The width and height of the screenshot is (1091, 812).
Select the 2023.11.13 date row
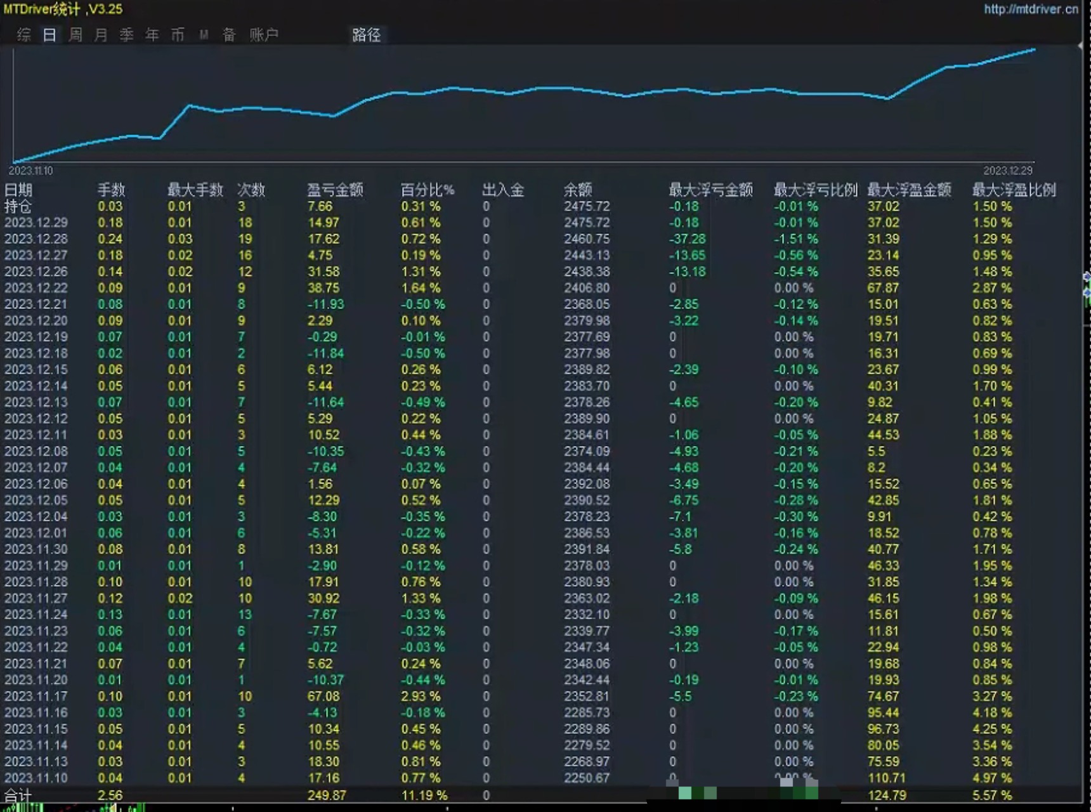[x=36, y=762]
